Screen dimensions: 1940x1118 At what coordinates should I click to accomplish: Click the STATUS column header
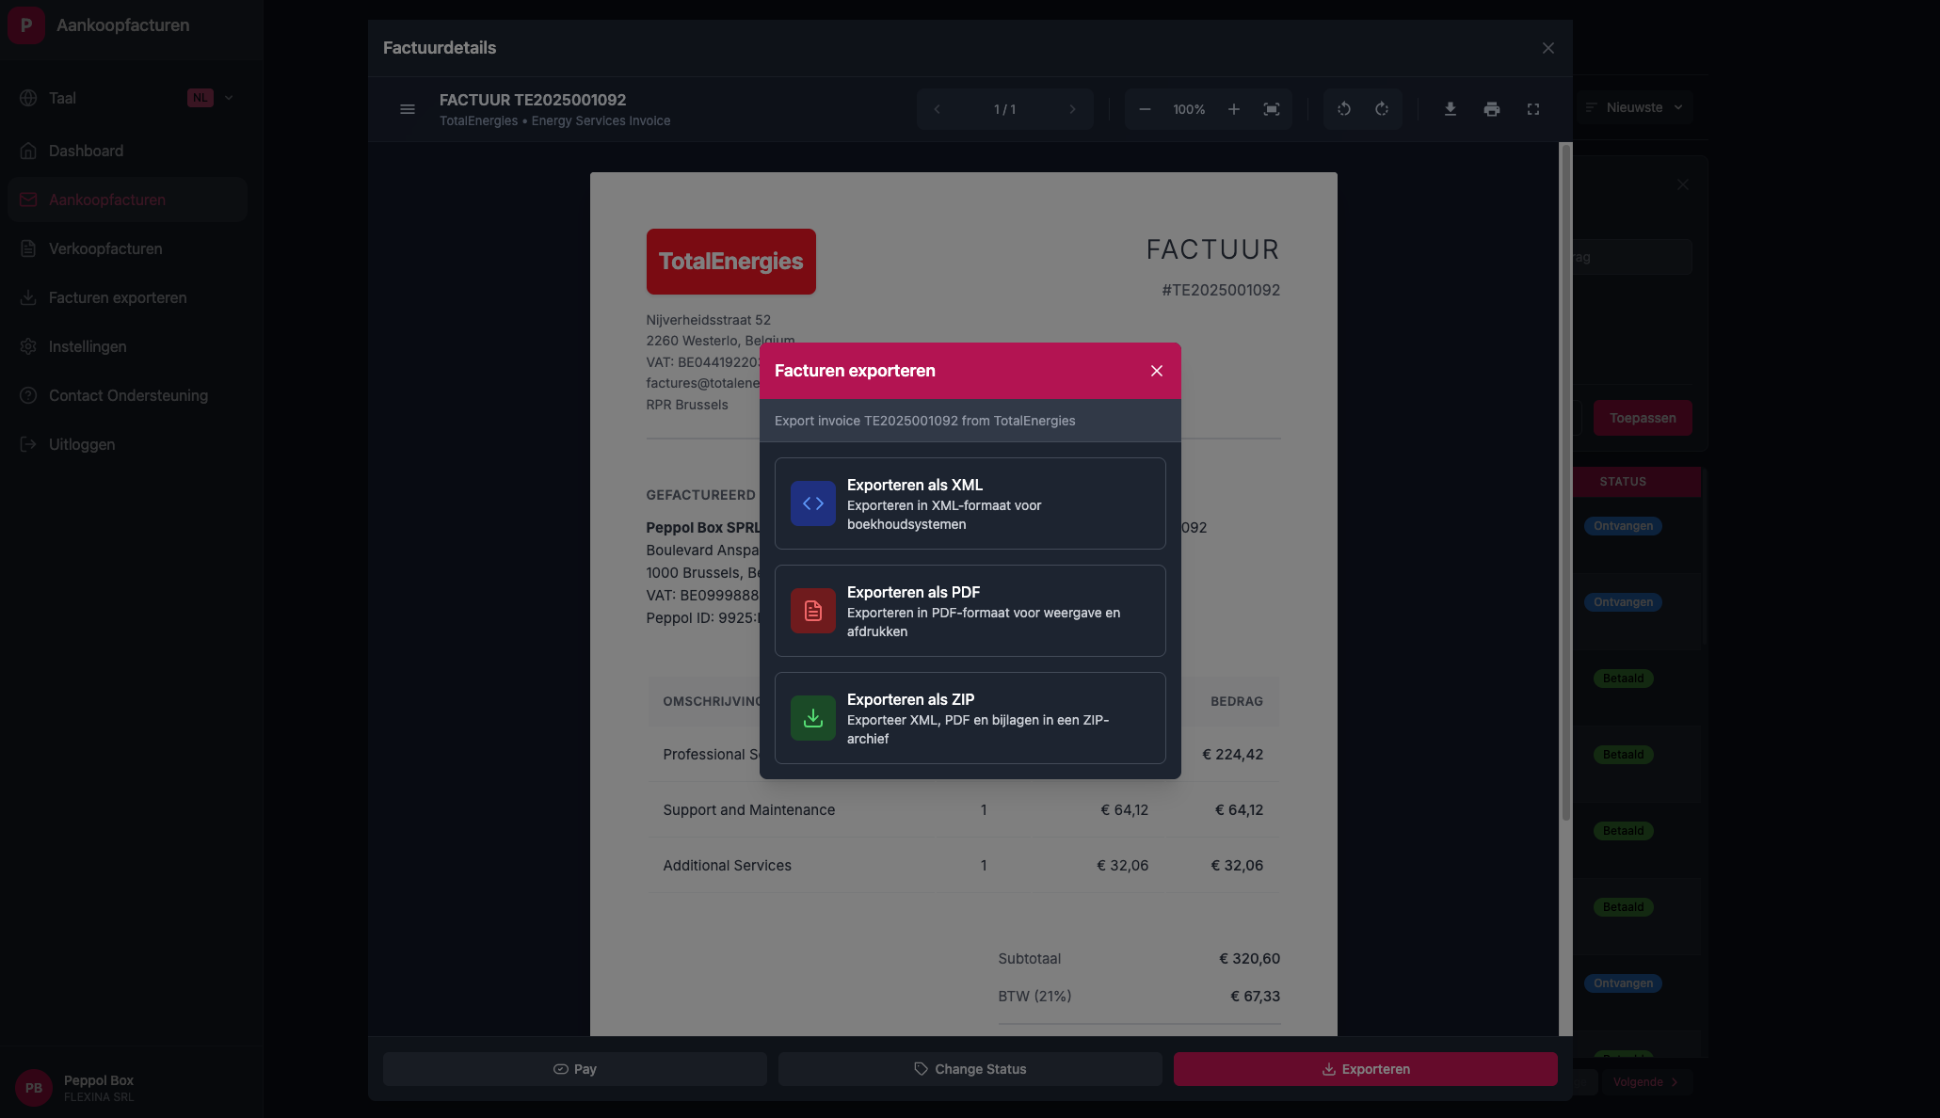(x=1623, y=482)
